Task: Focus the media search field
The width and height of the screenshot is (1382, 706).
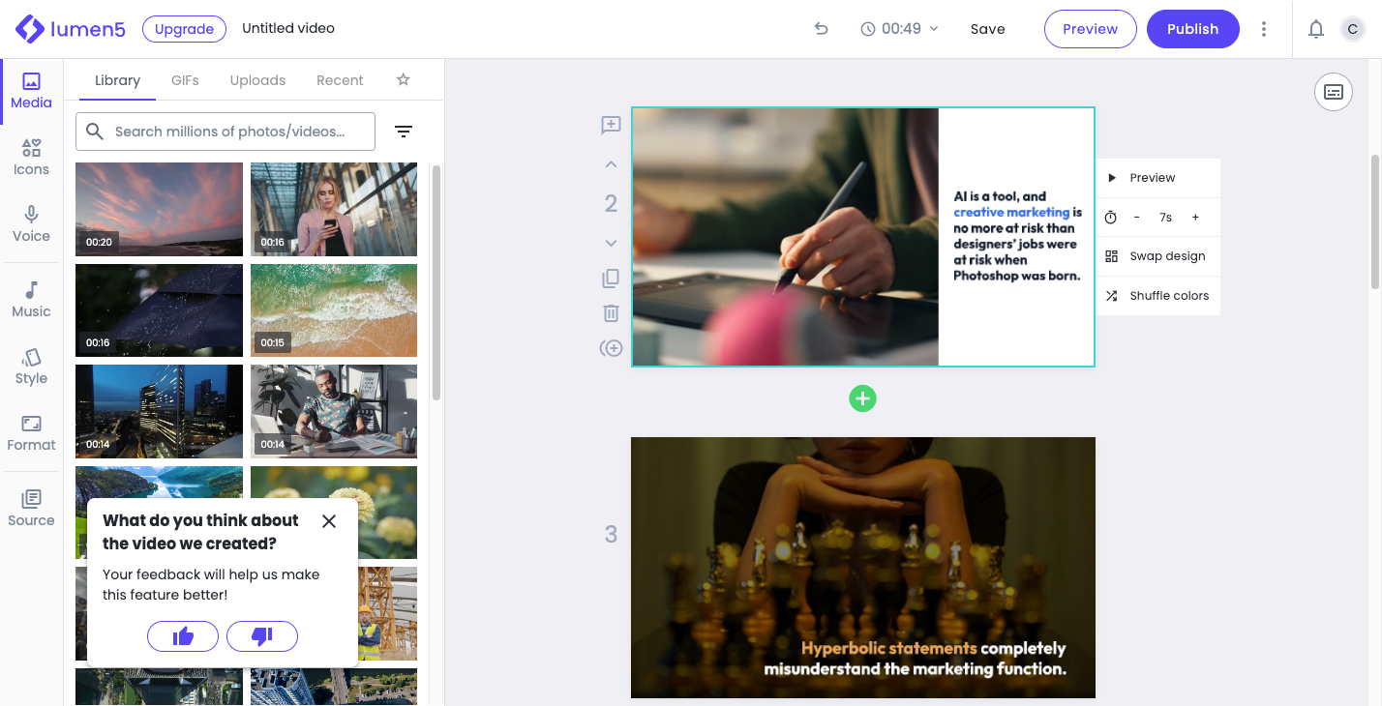Action: tap(225, 132)
